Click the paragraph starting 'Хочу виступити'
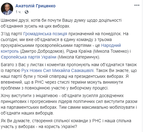Screen dimensions: 143x132 point(69,104)
